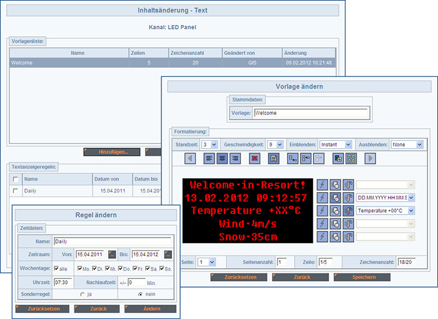Open the Ausblenden dropdown showing None
This screenshot has width=438, height=319.
tap(407, 144)
